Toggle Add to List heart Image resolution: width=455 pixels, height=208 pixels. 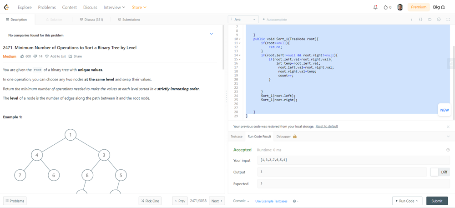click(47, 56)
